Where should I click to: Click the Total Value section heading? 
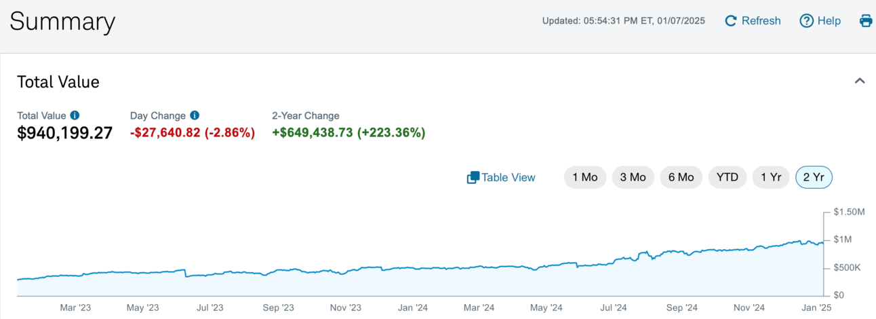(x=58, y=82)
